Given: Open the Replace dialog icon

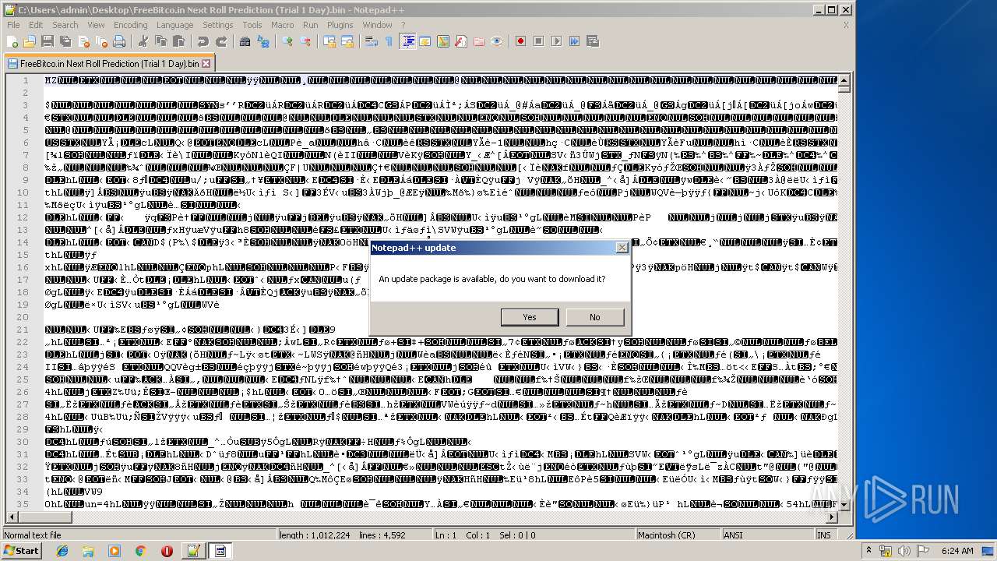Looking at the screenshot, I should [263, 41].
